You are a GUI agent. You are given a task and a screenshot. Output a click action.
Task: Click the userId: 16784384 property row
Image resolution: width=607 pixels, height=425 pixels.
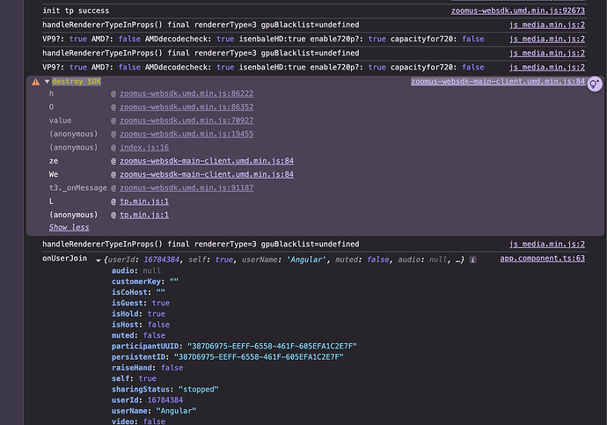click(x=147, y=400)
